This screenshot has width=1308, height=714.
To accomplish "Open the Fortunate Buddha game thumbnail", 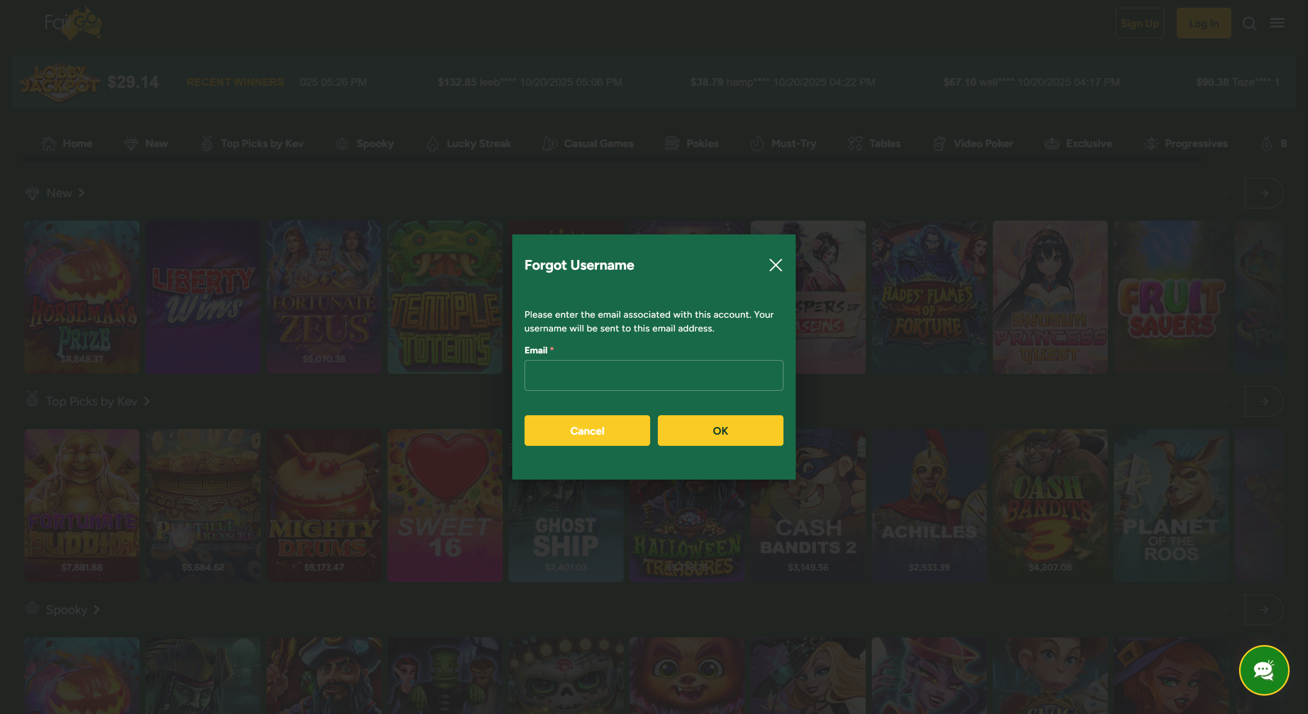I will click(x=81, y=506).
